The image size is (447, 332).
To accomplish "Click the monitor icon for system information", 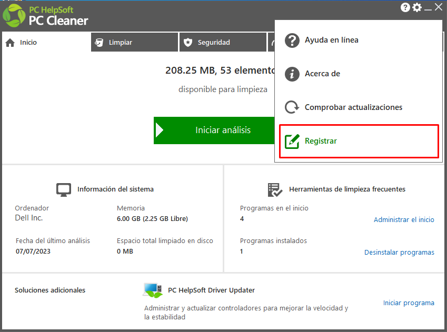I will [x=64, y=189].
